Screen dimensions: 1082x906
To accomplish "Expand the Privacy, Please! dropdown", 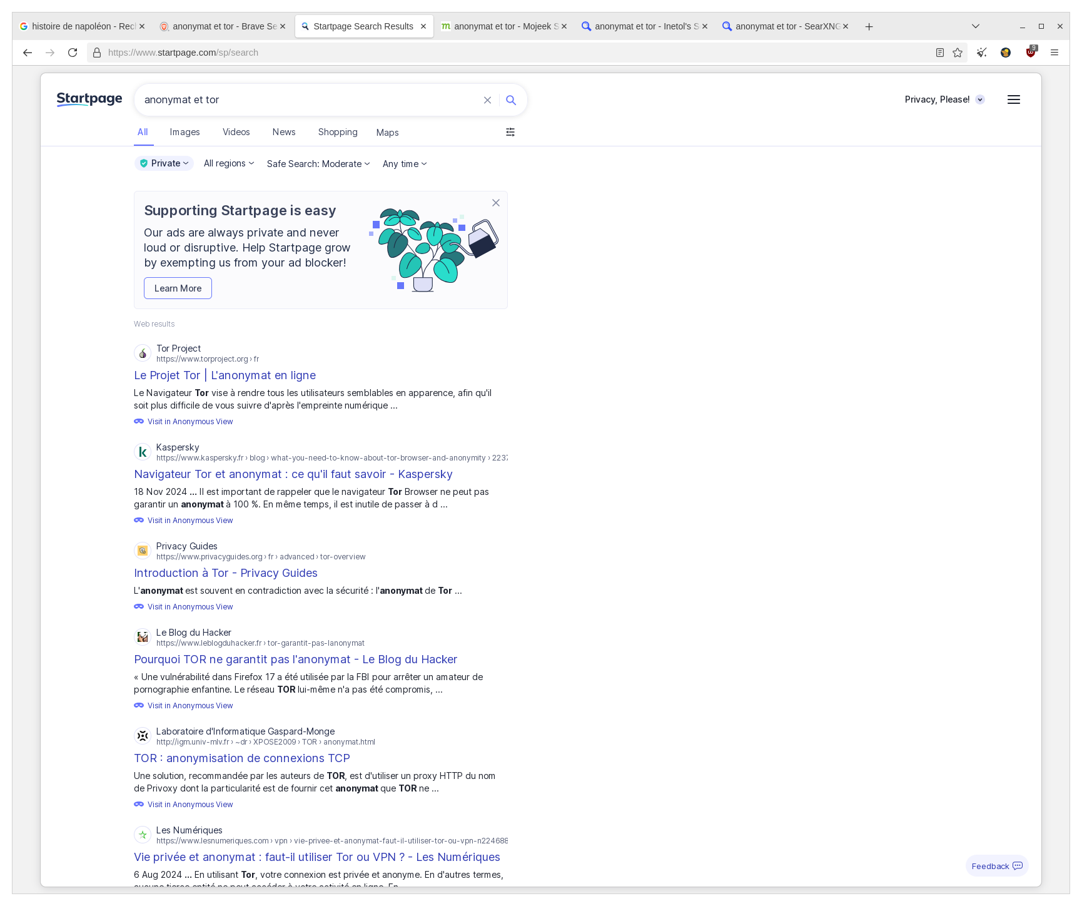I will tap(979, 99).
